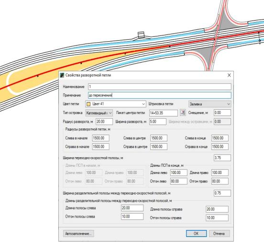Viewport: 264px width, 242px height.
Task: Click the yellow turning loop island on drawing
Action: 51,74
